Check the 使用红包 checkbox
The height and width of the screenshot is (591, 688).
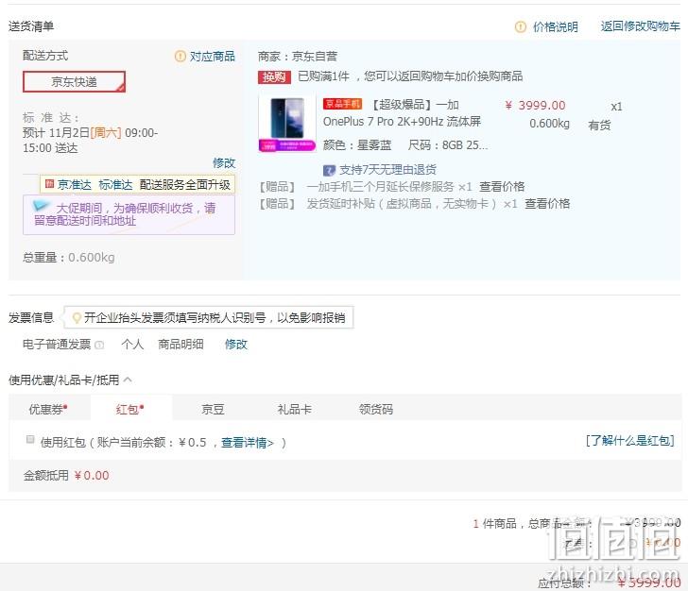[30, 439]
